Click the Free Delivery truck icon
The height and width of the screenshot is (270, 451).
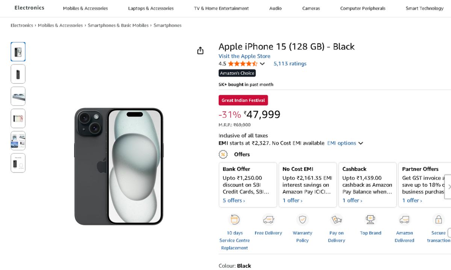tap(268, 219)
